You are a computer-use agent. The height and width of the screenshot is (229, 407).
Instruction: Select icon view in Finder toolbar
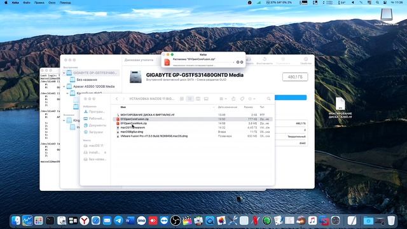pyautogui.click(x=182, y=99)
